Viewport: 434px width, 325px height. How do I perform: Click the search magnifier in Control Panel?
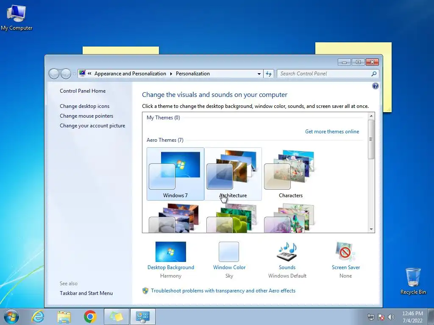point(374,74)
